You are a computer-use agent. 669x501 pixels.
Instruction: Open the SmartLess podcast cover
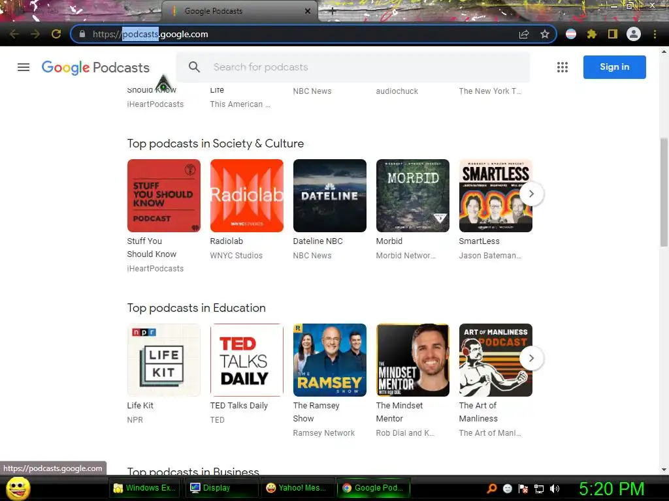tap(496, 196)
